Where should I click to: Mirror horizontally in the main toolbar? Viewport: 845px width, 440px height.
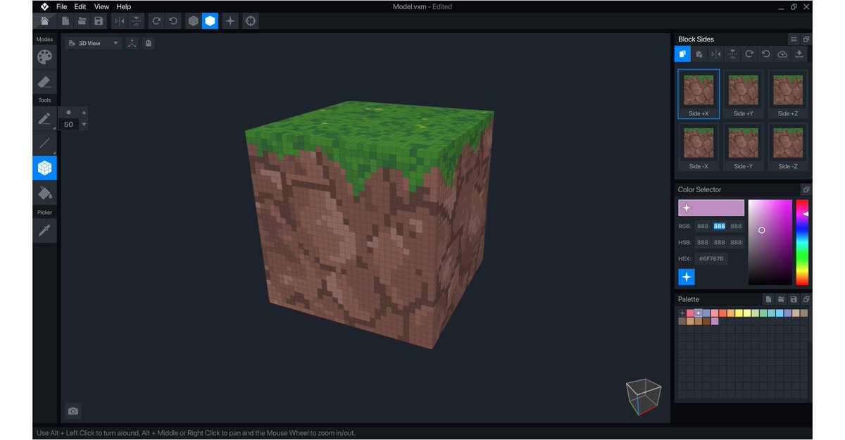(119, 21)
